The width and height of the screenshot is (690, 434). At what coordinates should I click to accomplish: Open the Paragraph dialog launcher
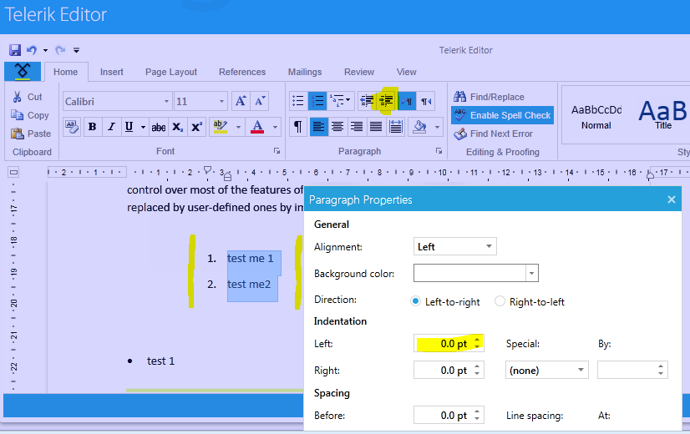[439, 151]
